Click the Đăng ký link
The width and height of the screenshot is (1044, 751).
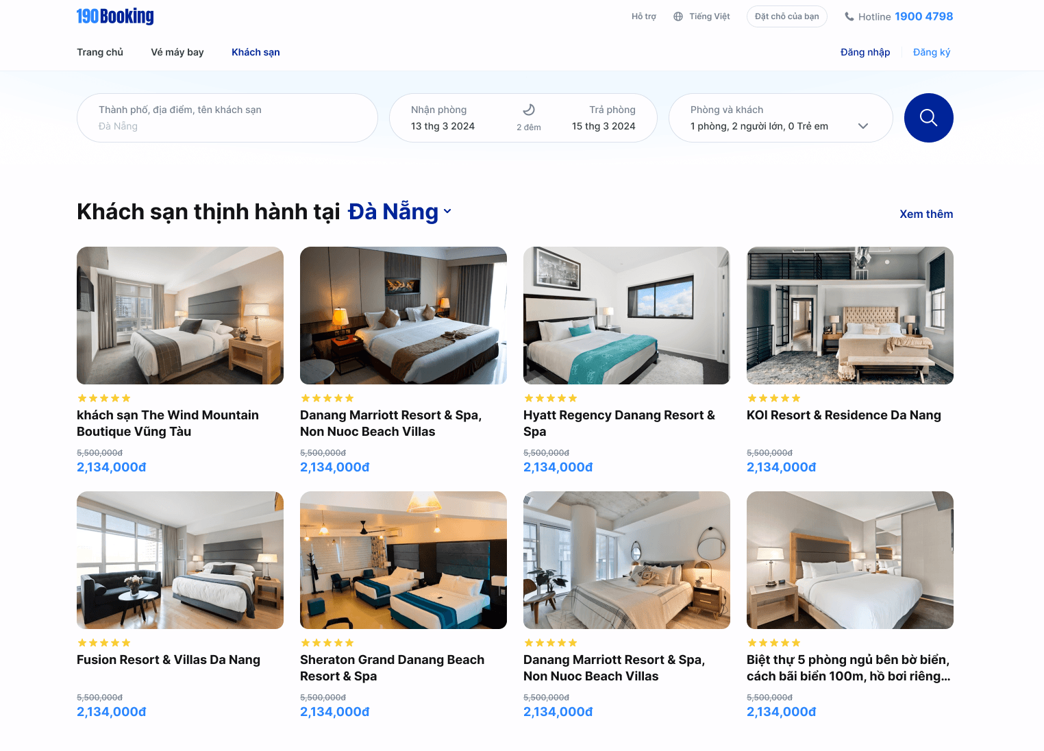click(x=932, y=52)
